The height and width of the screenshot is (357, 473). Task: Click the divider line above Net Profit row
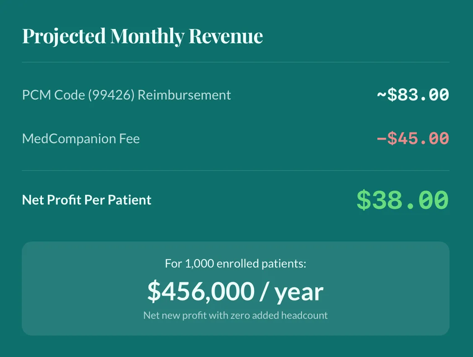[x=235, y=171]
